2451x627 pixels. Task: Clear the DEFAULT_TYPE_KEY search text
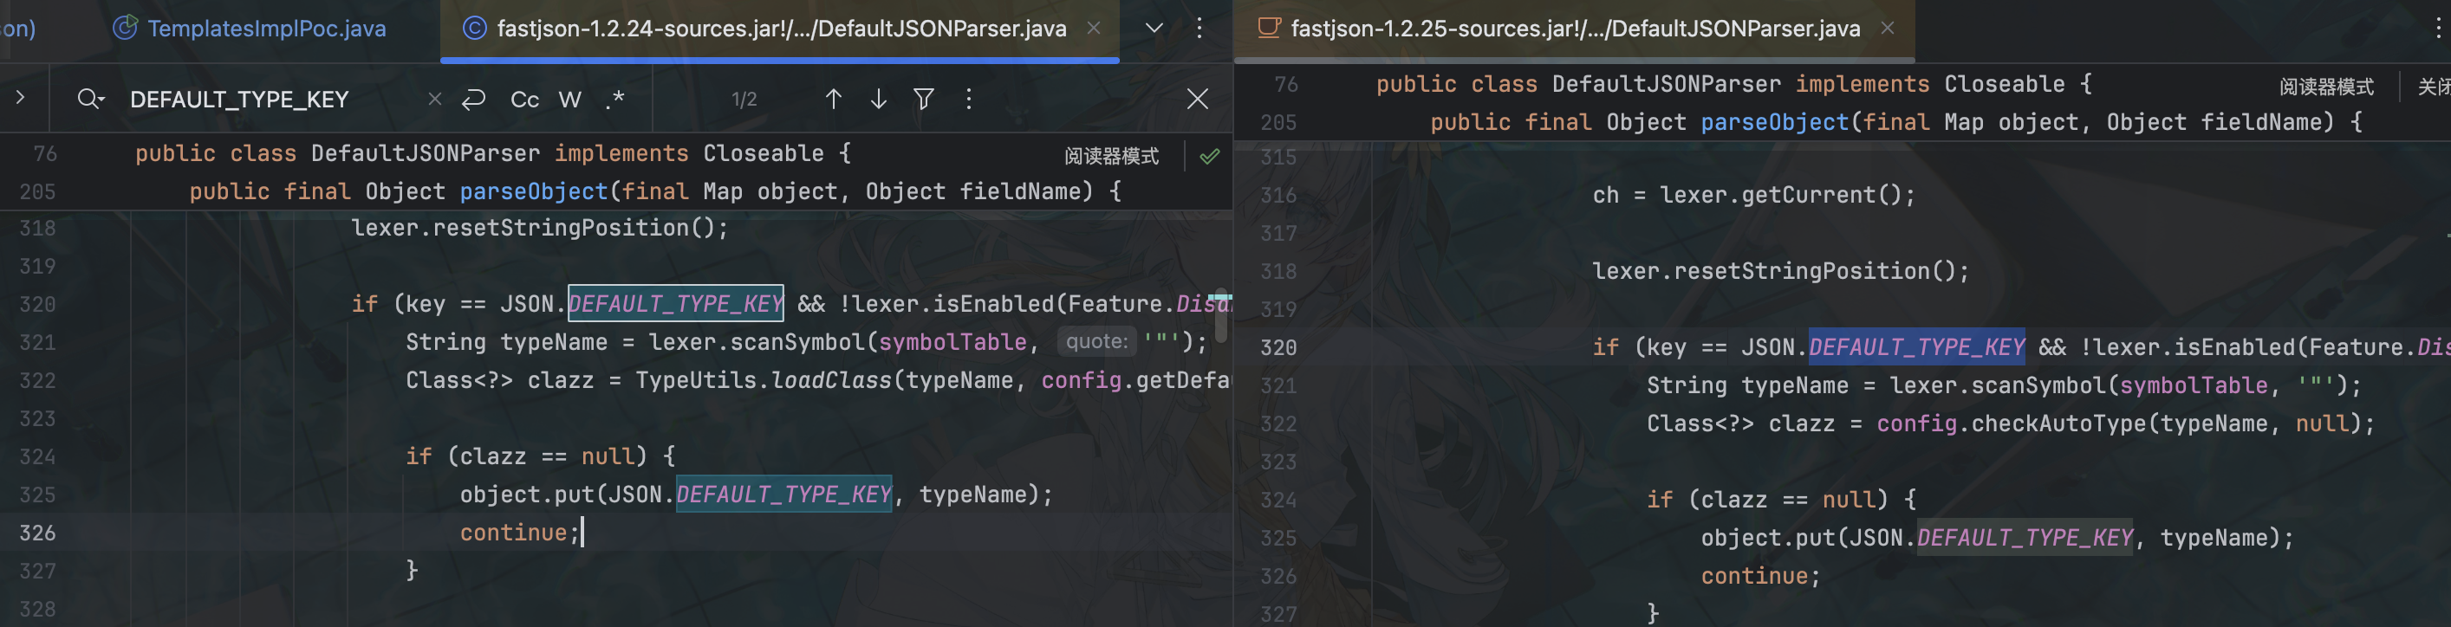click(435, 99)
